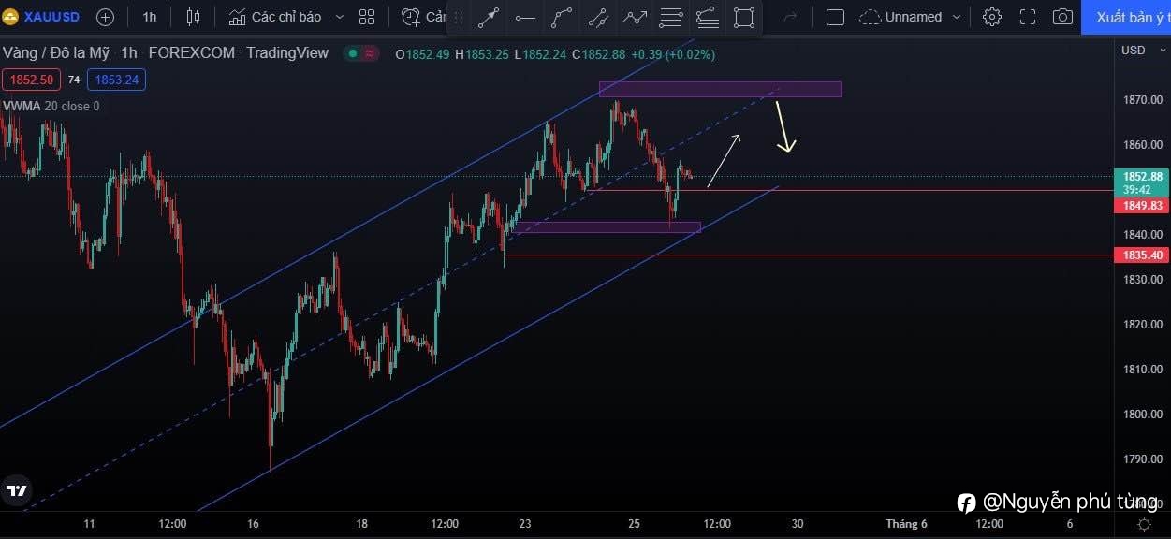Click the FOREXCOM exchange label
1171x539 pixels.
point(192,53)
